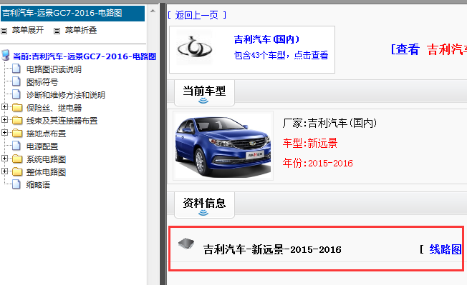Open 电源配置 in the tree
Image resolution: width=467 pixels, height=285 pixels.
42,146
